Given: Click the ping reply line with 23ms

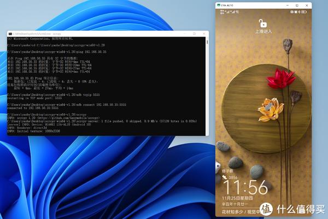Looking at the screenshot, I should pos(49,65).
